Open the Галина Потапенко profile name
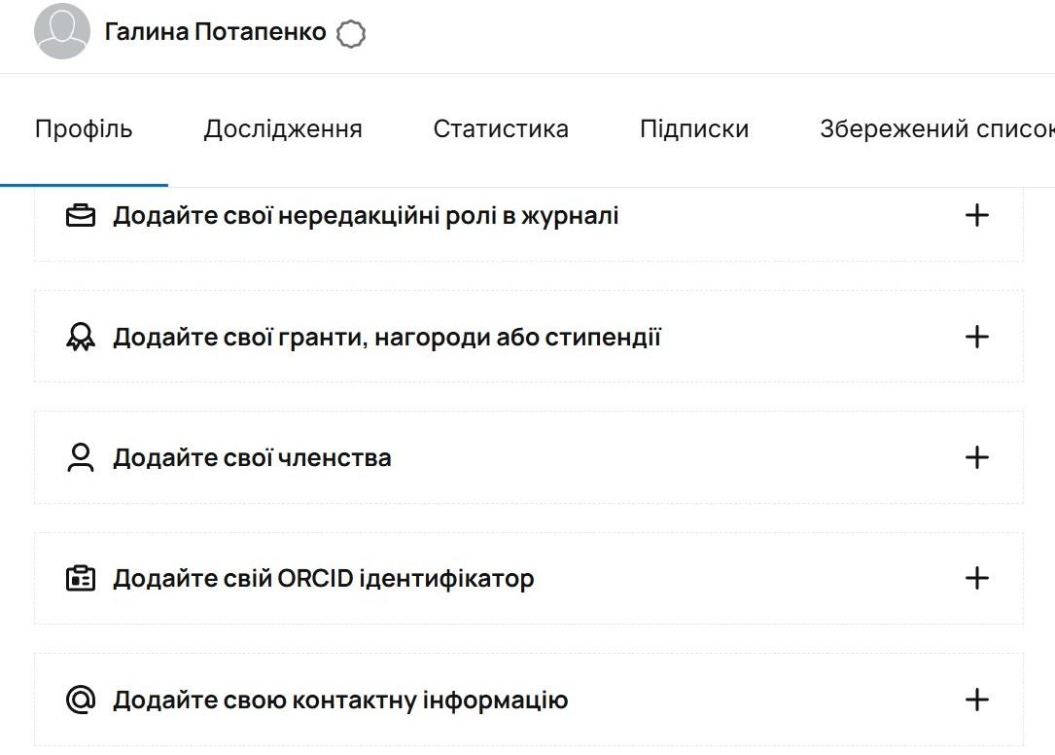Screen dimensions: 1055x755 coord(215,32)
